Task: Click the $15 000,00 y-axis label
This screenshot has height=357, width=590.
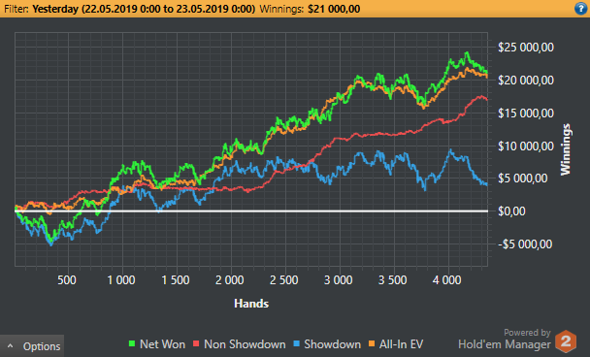Action: [526, 114]
